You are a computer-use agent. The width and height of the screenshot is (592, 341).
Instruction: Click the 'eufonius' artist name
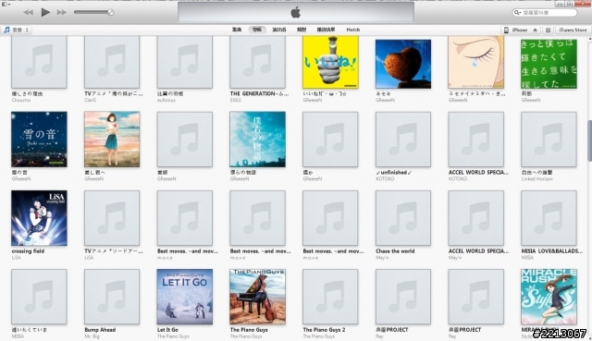pyautogui.click(x=166, y=100)
